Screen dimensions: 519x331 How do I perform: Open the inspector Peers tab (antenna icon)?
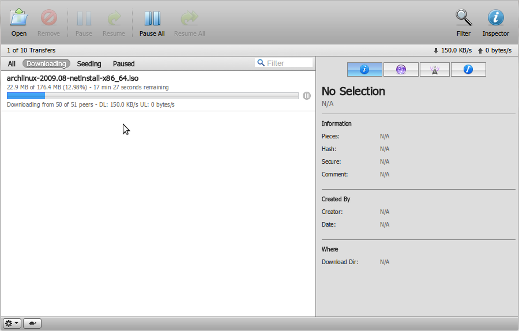(x=435, y=70)
